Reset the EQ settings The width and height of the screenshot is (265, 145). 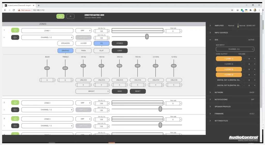[x=138, y=91]
